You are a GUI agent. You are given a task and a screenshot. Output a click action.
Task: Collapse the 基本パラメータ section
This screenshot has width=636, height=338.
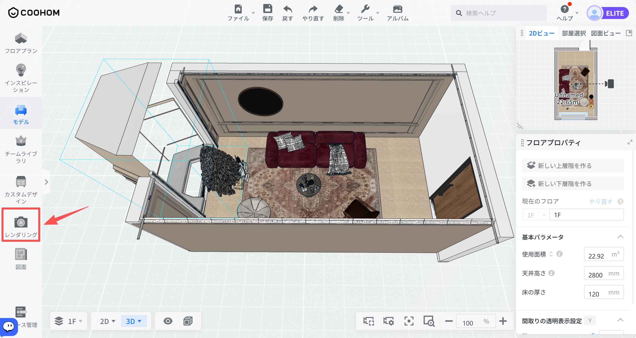pyautogui.click(x=620, y=237)
